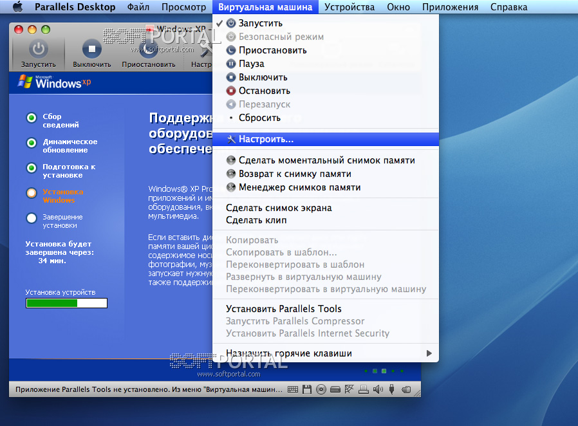The width and height of the screenshot is (578, 426).
Task: Click the shared folders status icon
Action: click(x=406, y=389)
